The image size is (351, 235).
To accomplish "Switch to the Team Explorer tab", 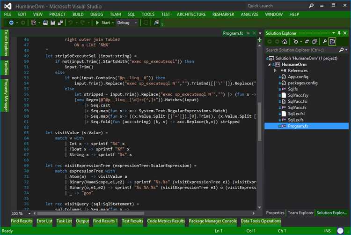I will 300,213.
